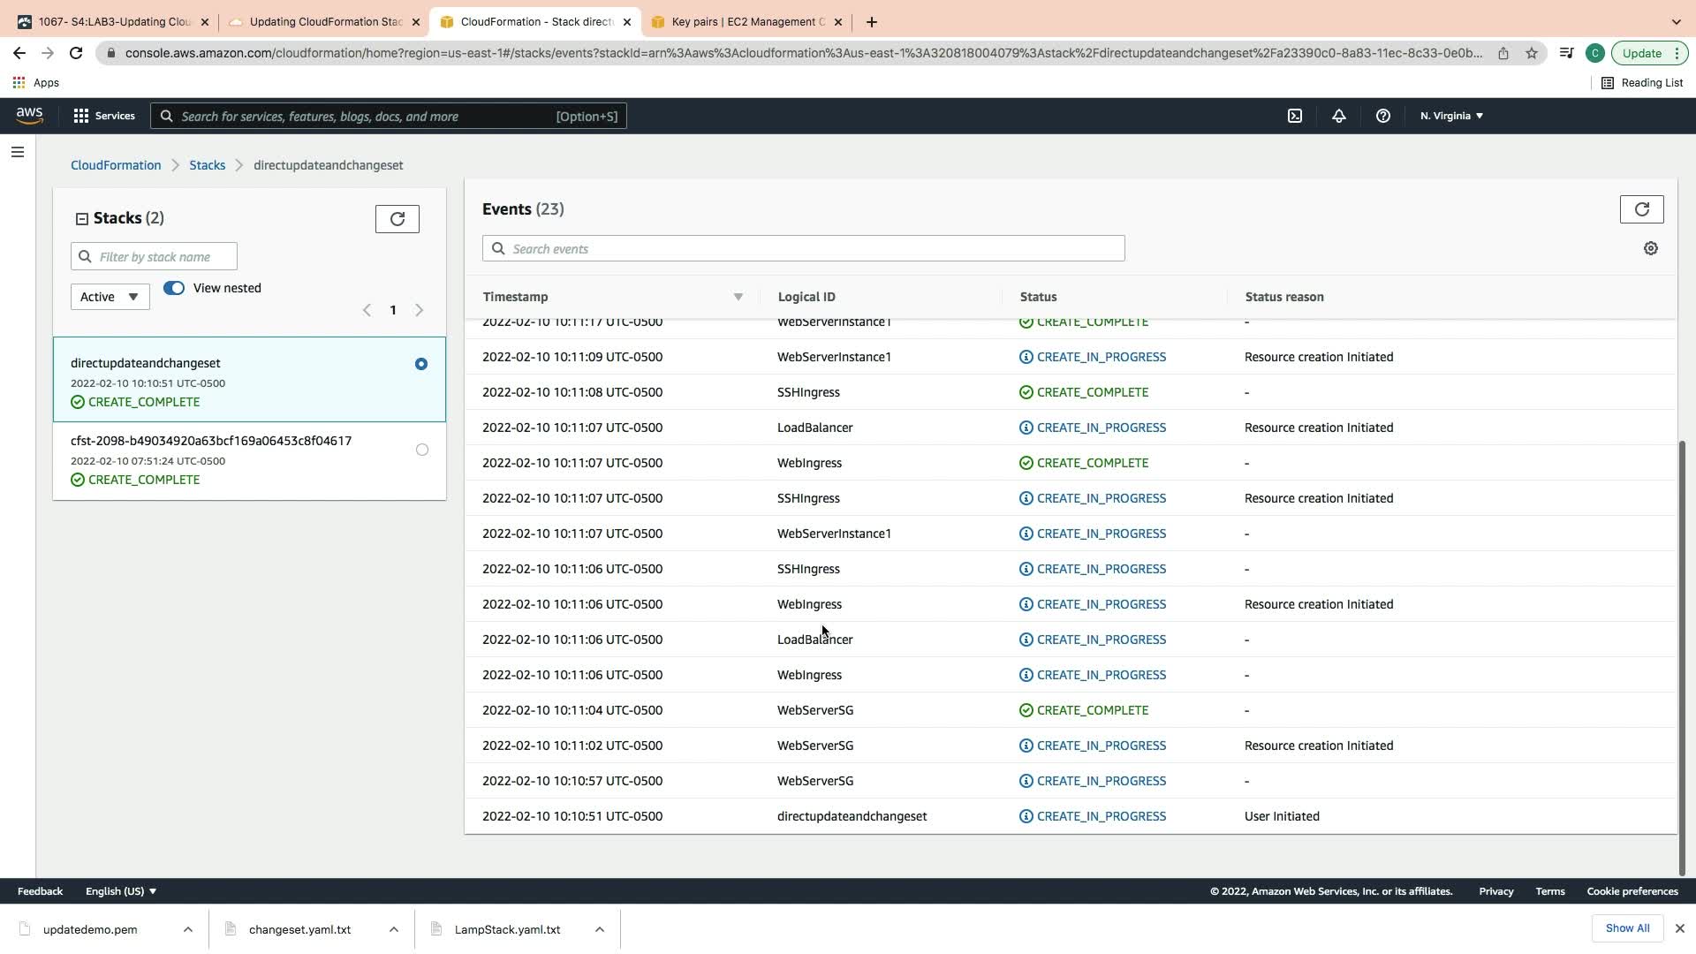Open the N. Virginia region dropdown
This screenshot has width=1696, height=954.
pos(1451,116)
